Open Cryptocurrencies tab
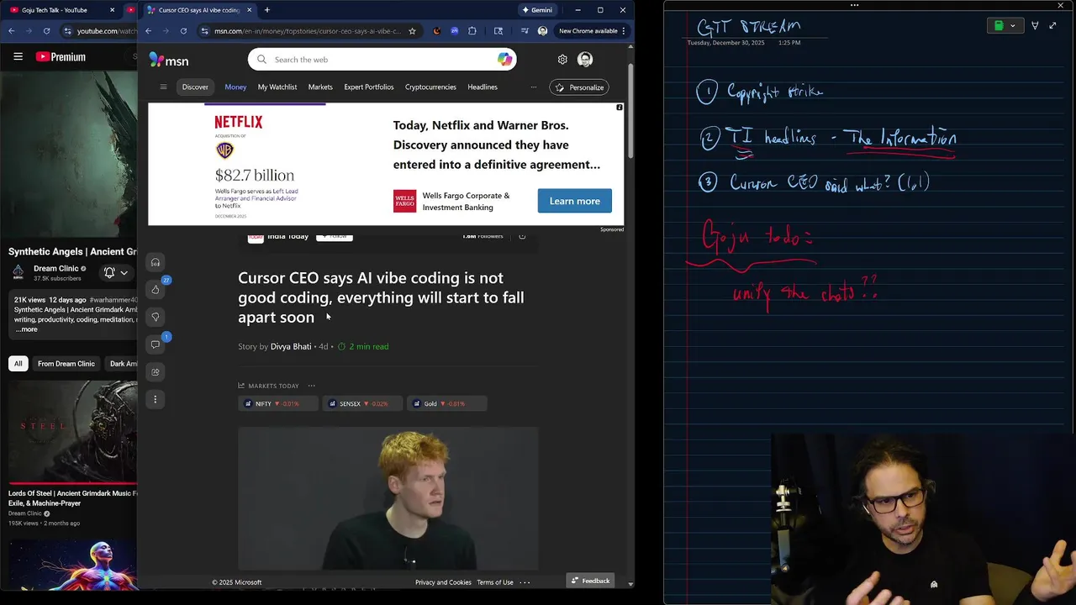 [430, 87]
